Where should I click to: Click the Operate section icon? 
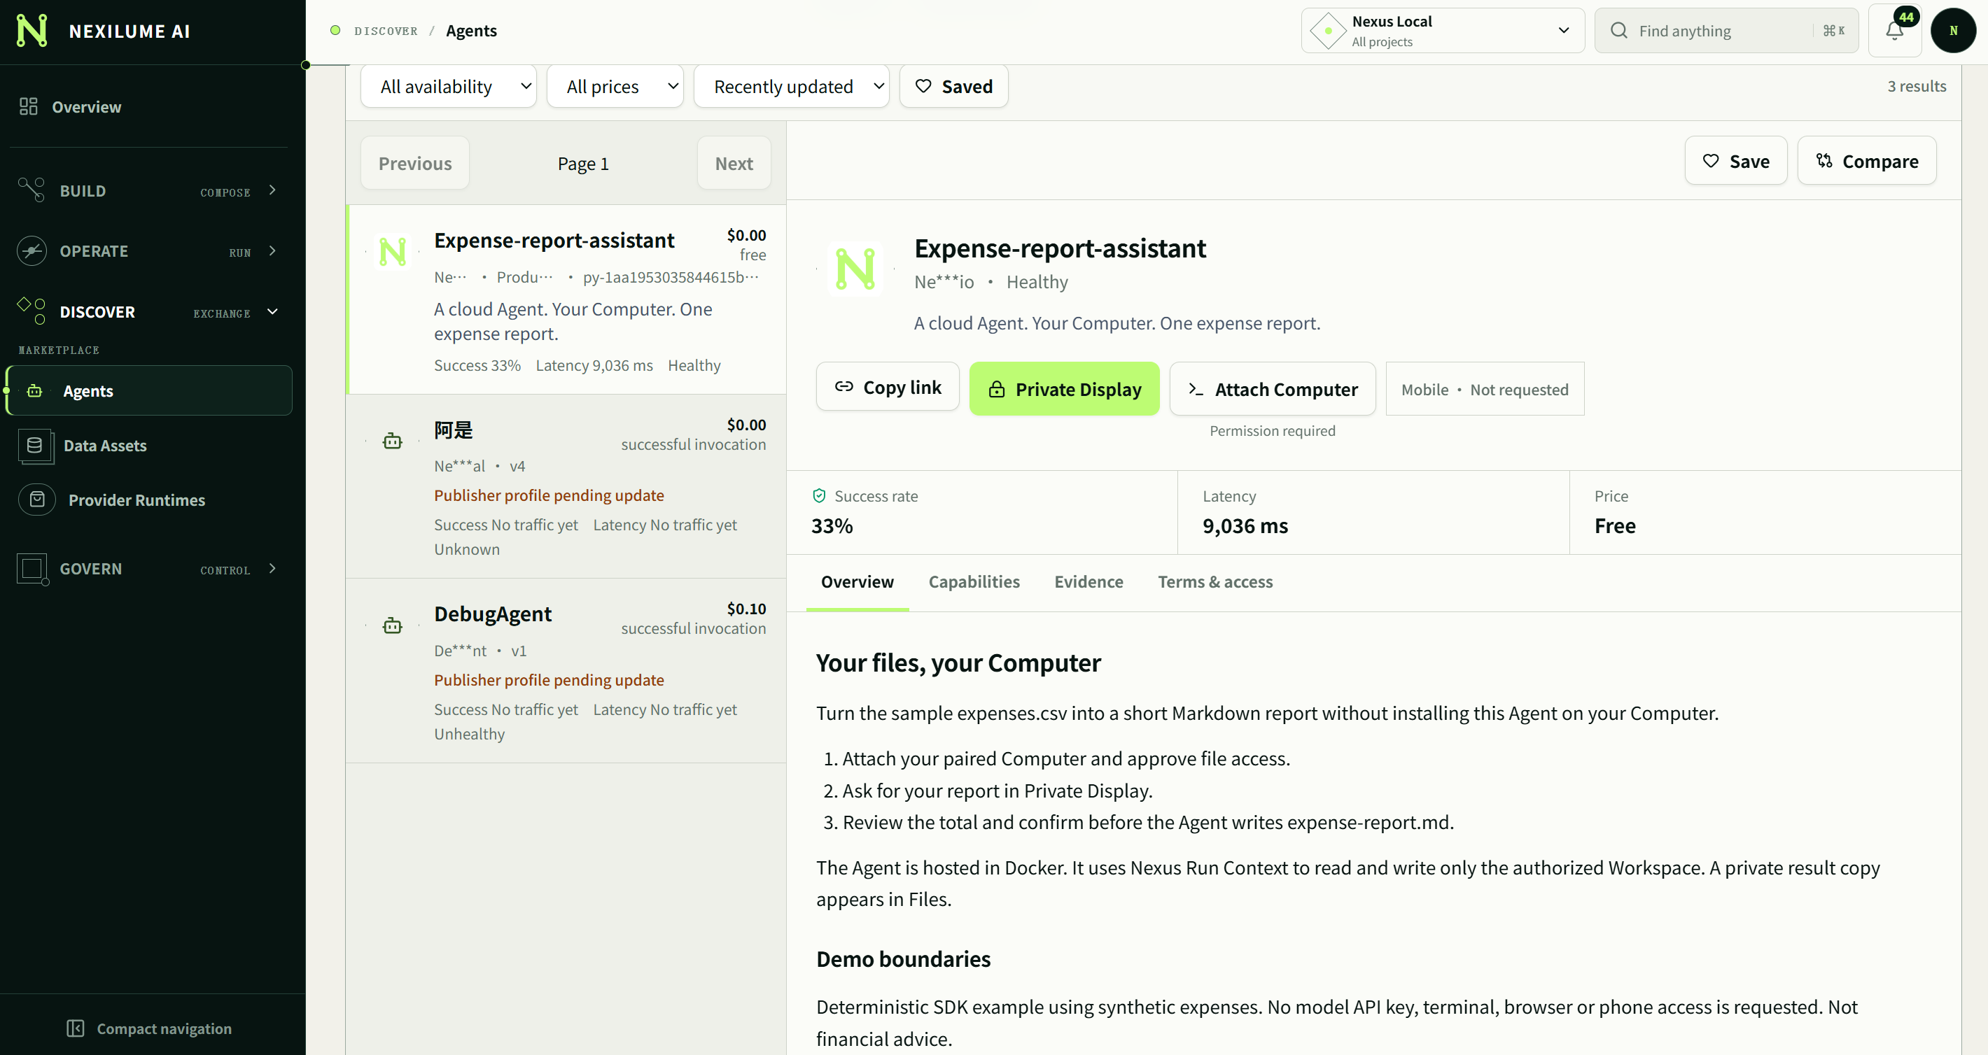[x=31, y=250]
